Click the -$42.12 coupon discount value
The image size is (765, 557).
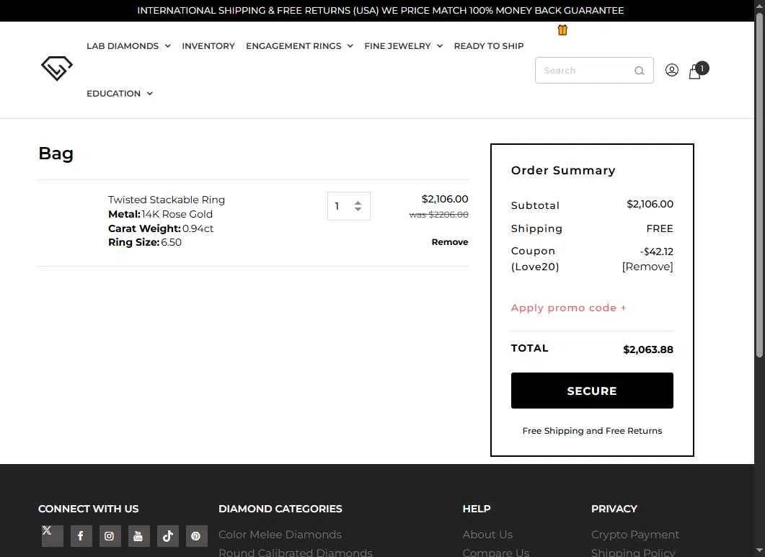coord(657,251)
